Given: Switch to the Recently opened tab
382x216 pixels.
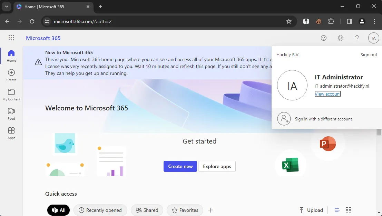Looking at the screenshot, I should pos(100,210).
